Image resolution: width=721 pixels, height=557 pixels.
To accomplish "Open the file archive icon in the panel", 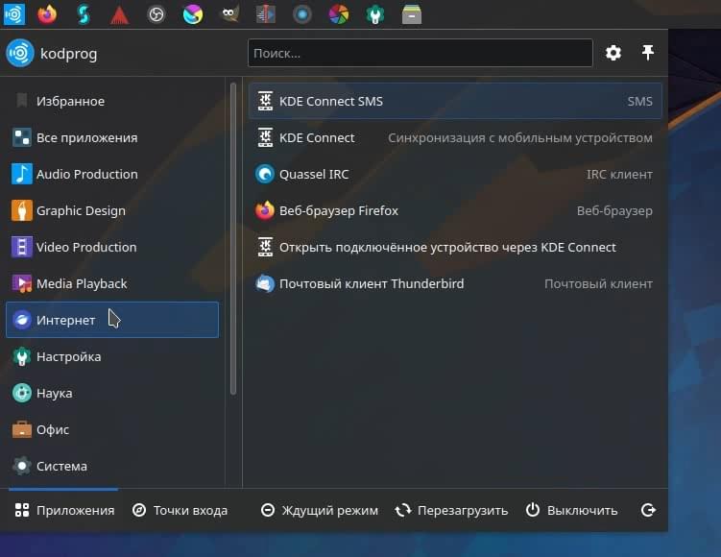I will (412, 14).
